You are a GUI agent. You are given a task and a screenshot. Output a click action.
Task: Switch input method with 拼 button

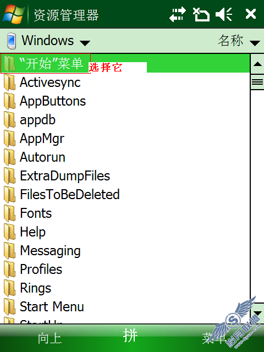click(x=130, y=335)
